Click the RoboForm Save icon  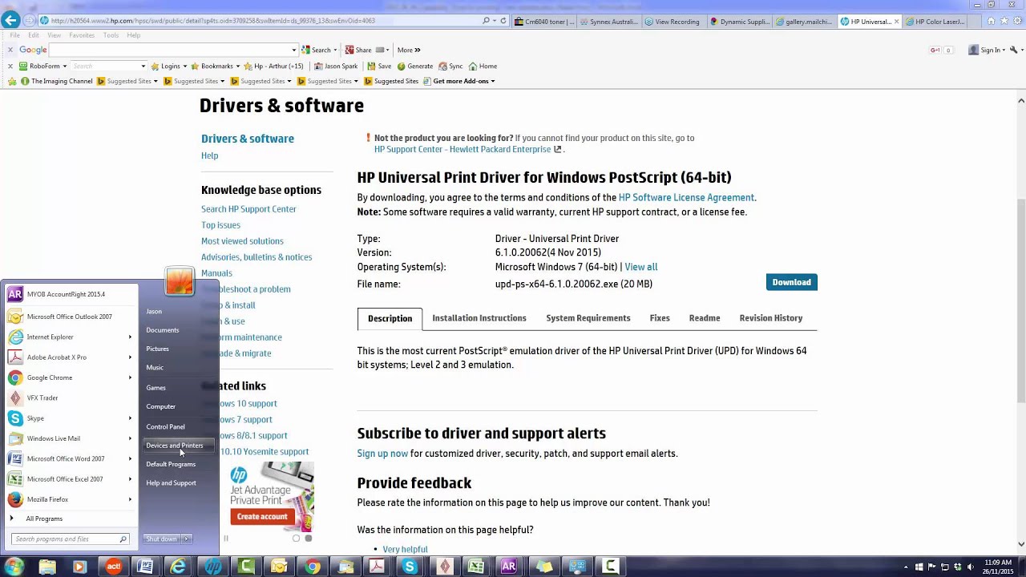click(378, 66)
